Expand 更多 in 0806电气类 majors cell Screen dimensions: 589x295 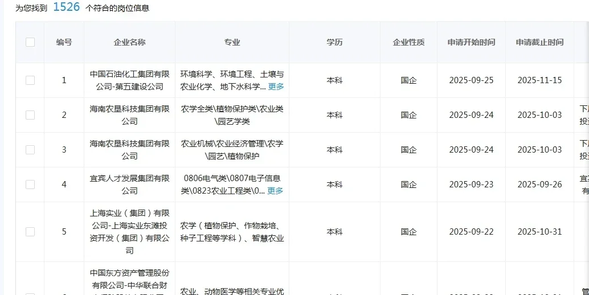pyautogui.click(x=275, y=191)
